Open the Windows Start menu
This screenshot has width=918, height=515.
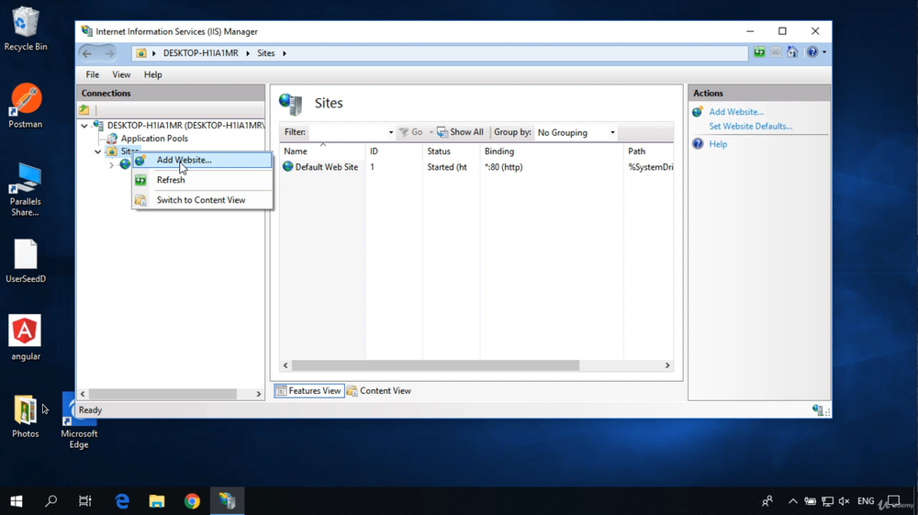[x=17, y=501]
